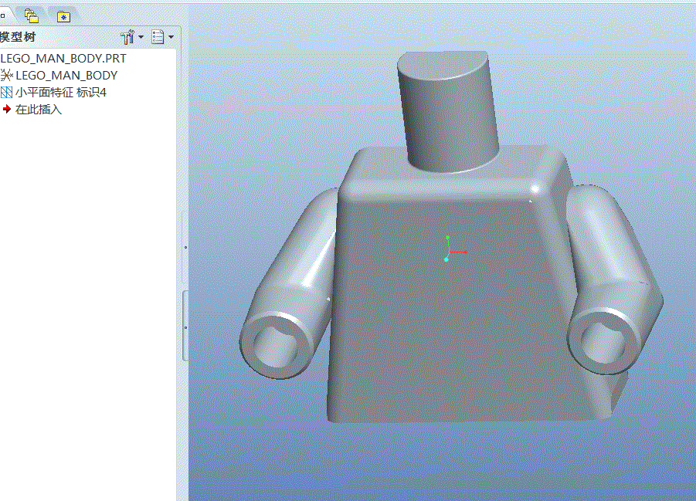Click the 在此插入 insert-here marker
Viewport: 696px width, 501px height.
pos(32,109)
